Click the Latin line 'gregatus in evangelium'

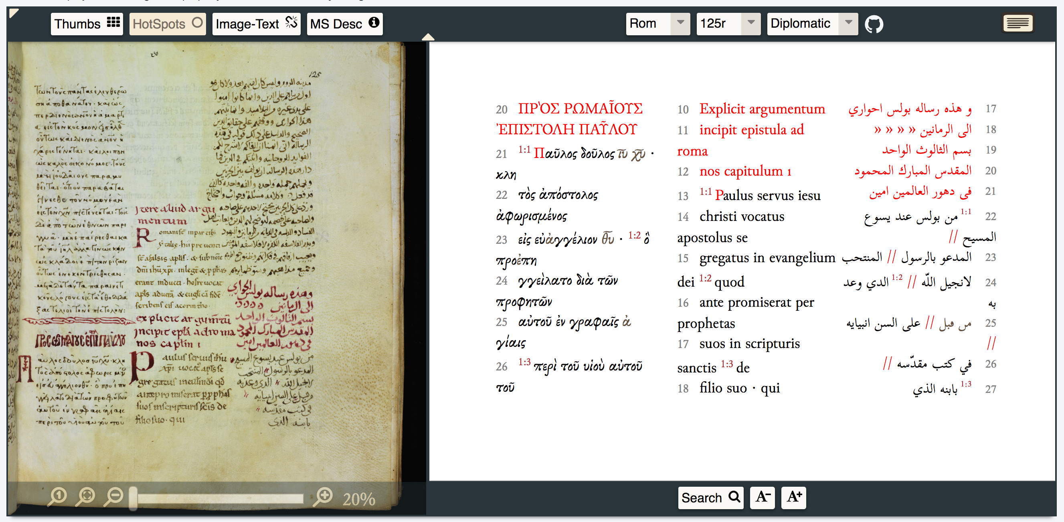[767, 258]
